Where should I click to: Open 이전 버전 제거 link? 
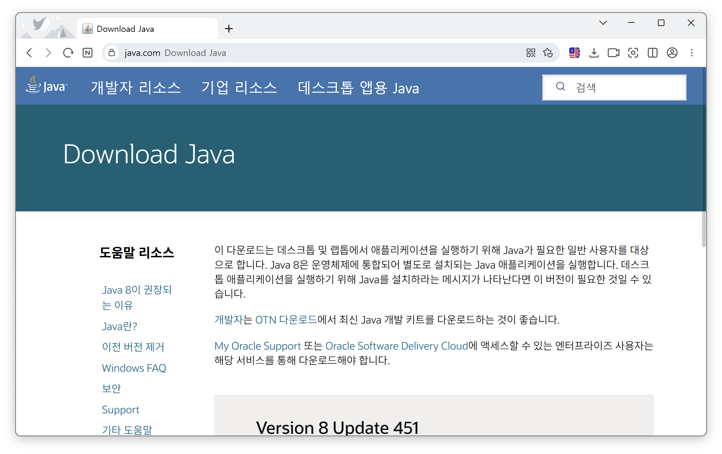133,347
